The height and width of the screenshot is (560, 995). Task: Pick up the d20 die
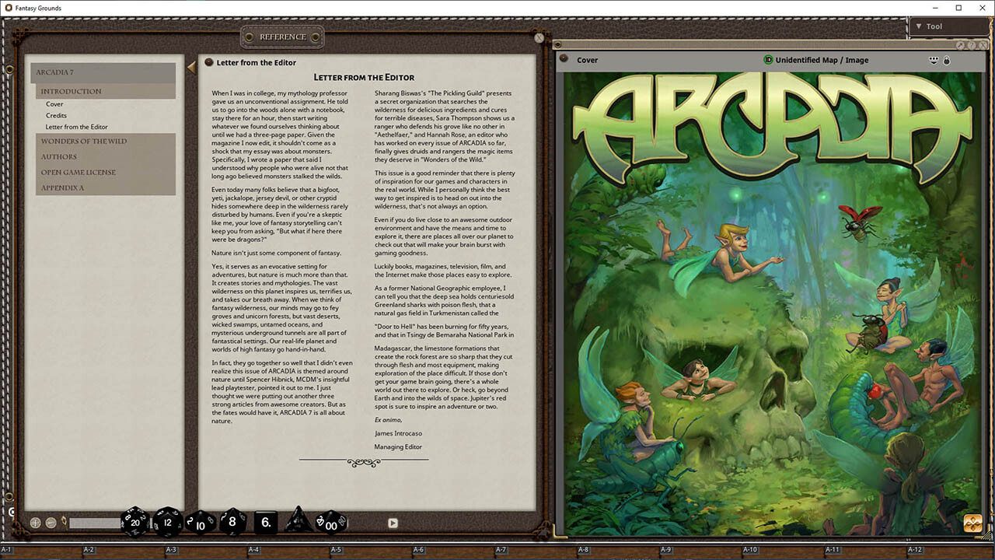pos(134,522)
